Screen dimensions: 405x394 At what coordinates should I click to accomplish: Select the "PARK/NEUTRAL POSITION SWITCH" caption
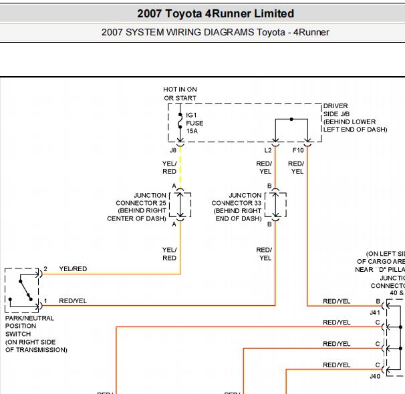(x=36, y=334)
